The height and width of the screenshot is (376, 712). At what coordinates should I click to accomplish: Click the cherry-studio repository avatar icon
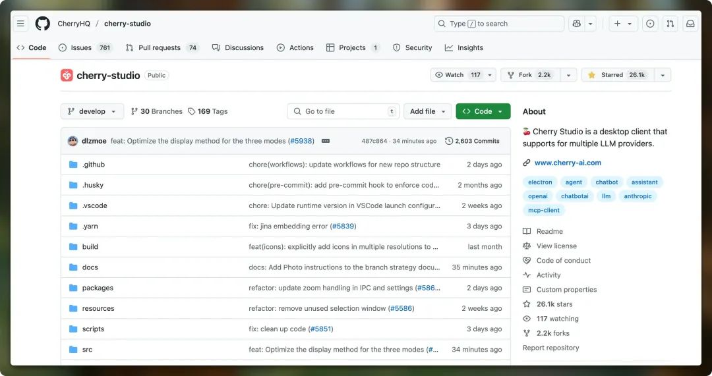coord(67,75)
